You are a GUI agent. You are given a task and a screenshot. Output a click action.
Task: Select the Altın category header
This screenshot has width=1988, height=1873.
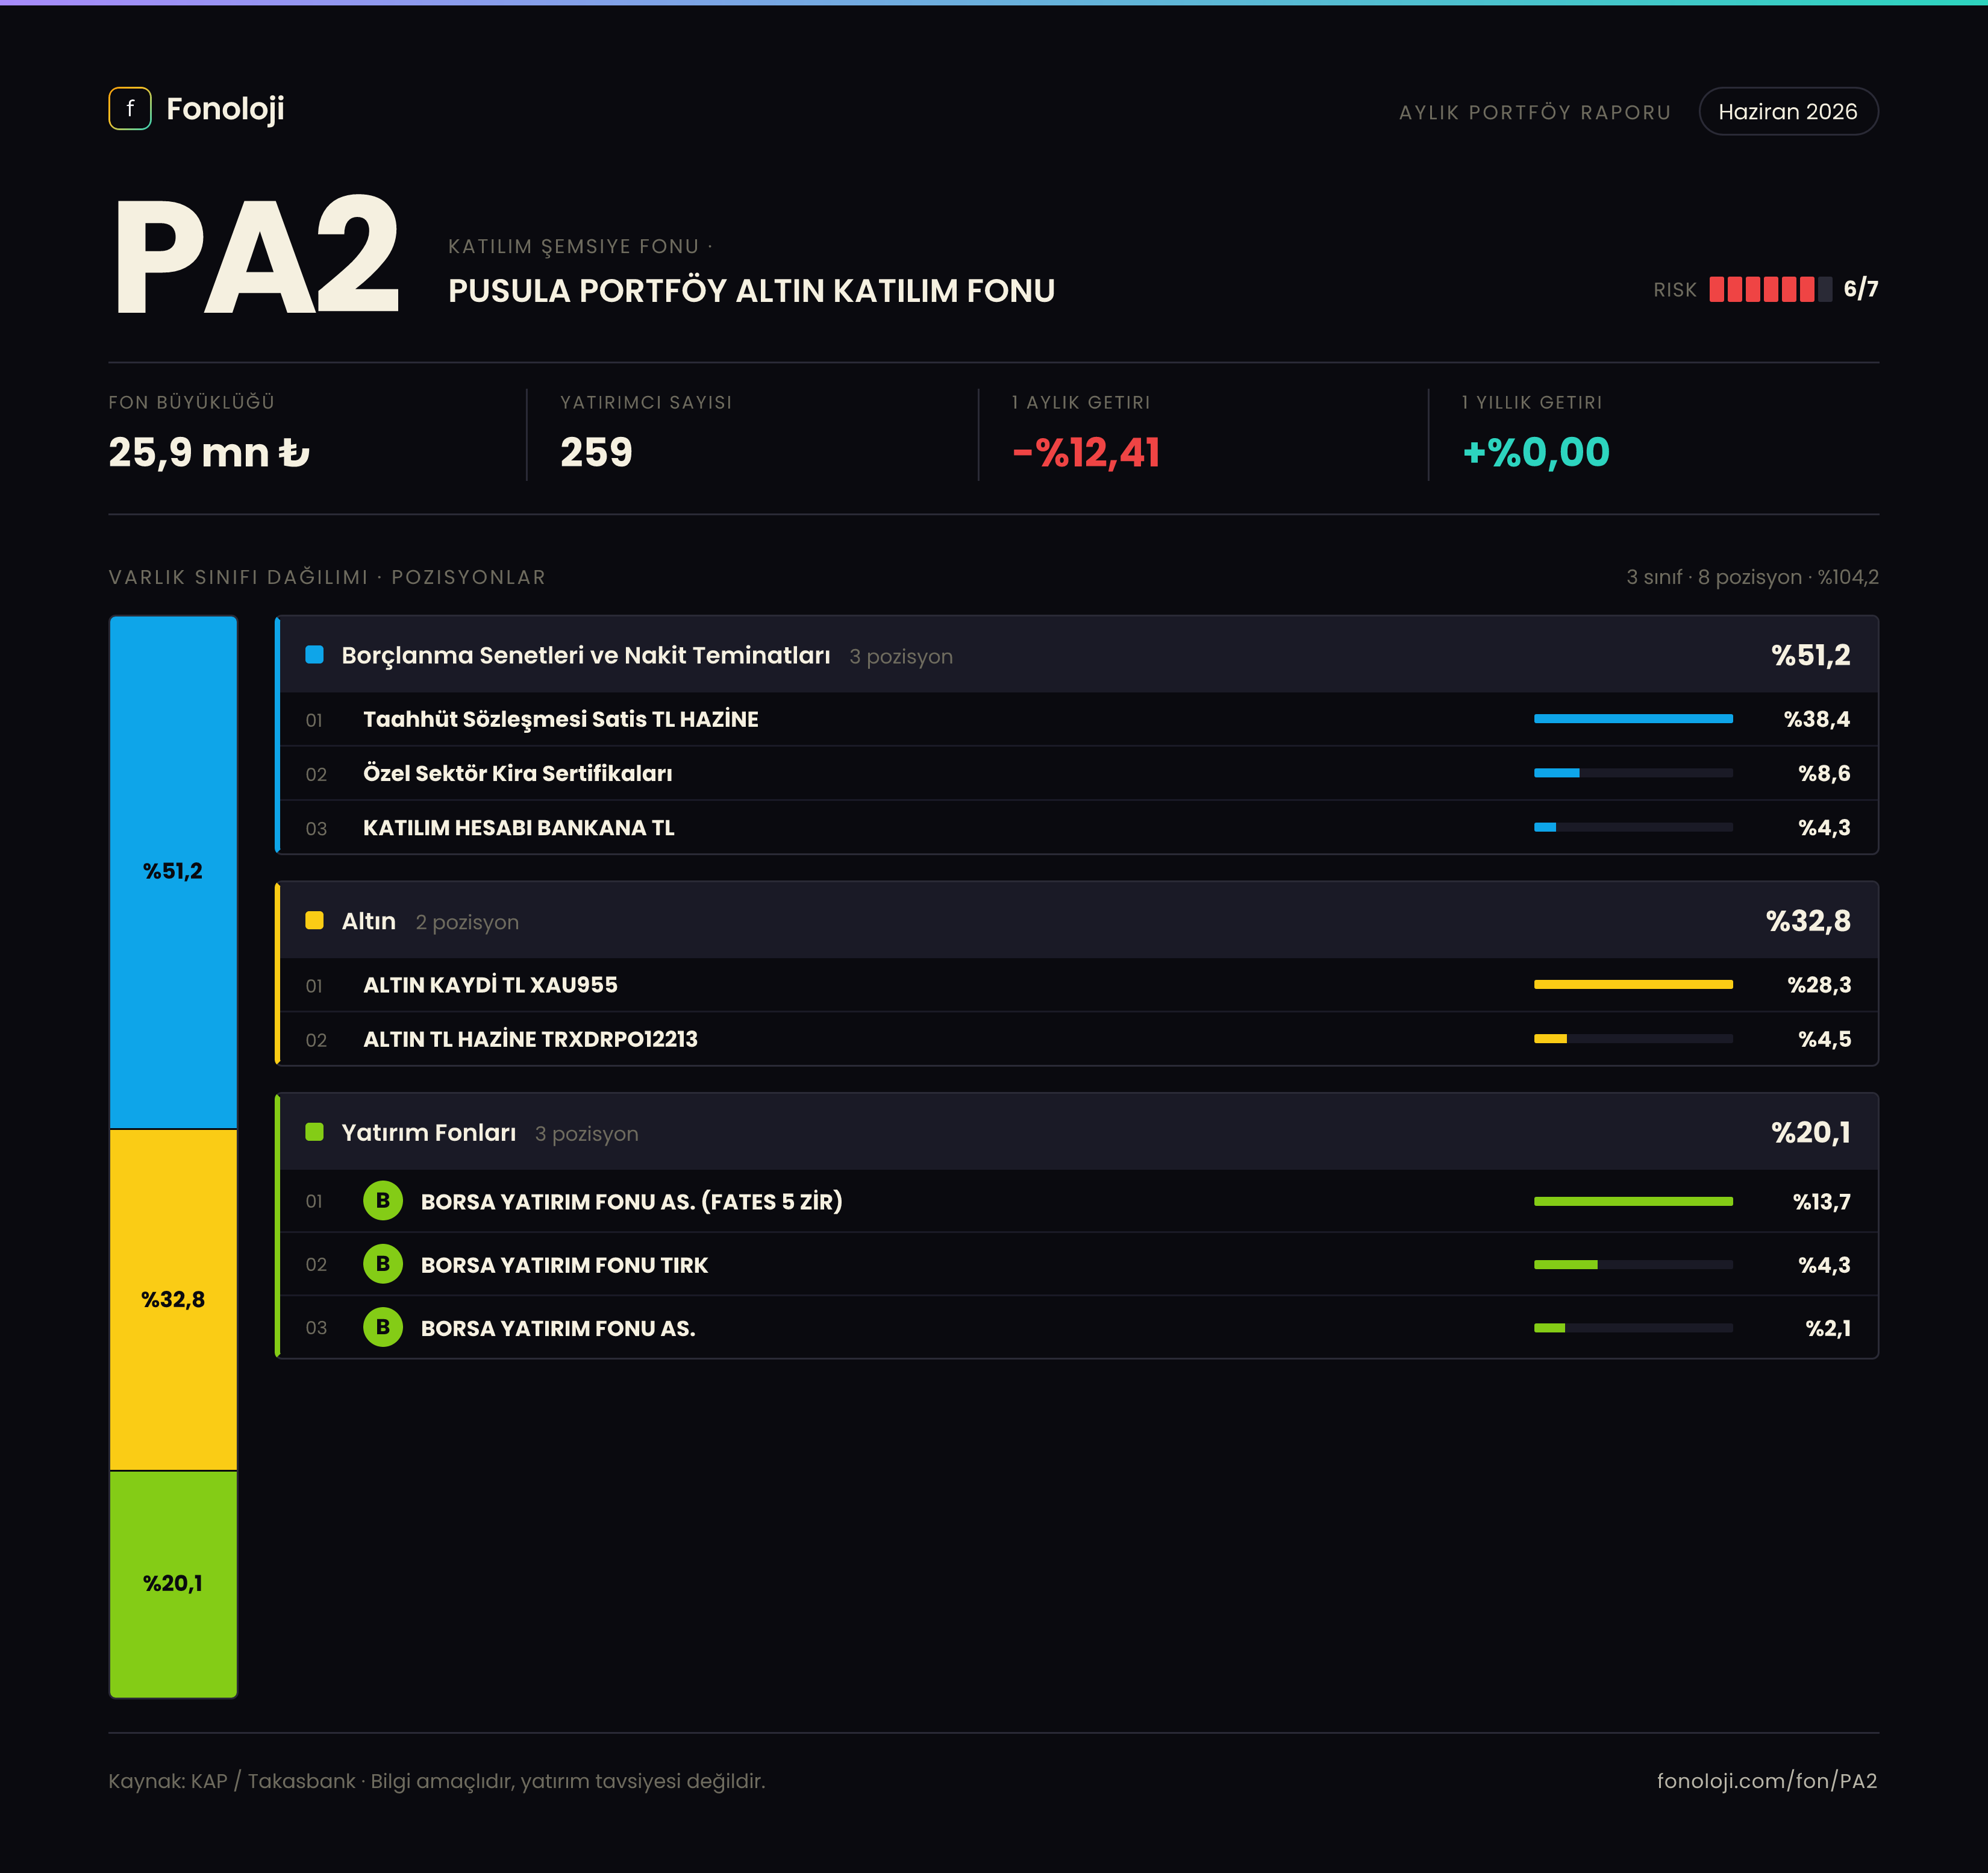point(1078,920)
